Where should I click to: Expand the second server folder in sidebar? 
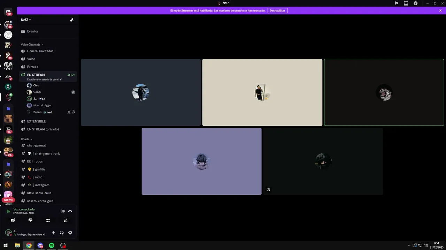(8, 164)
